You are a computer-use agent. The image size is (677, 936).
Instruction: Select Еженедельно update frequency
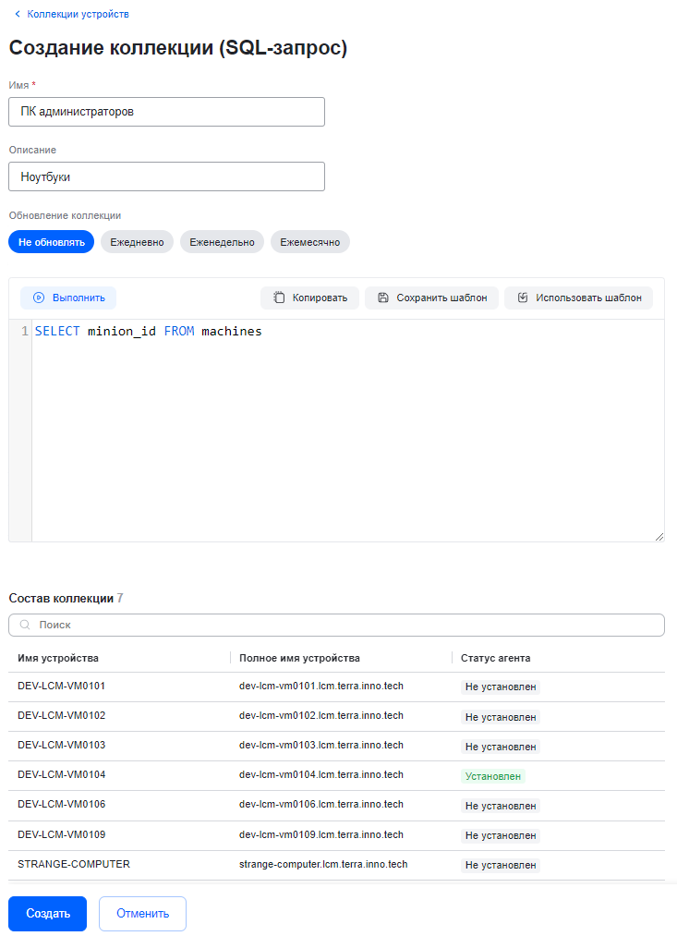222,242
